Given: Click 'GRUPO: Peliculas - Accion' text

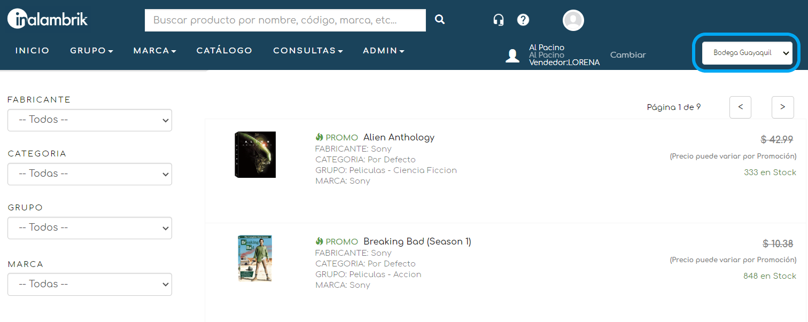Looking at the screenshot, I should (368, 274).
